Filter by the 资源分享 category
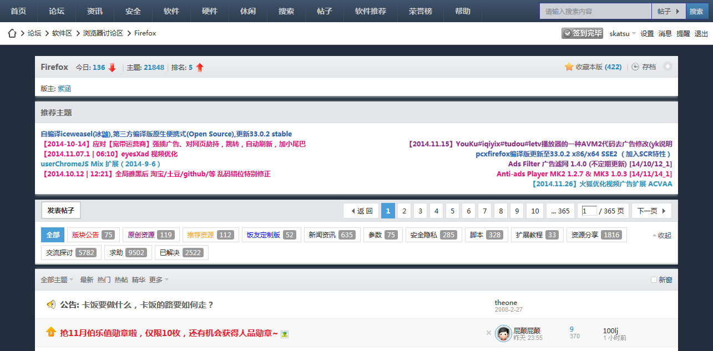 click(596, 235)
